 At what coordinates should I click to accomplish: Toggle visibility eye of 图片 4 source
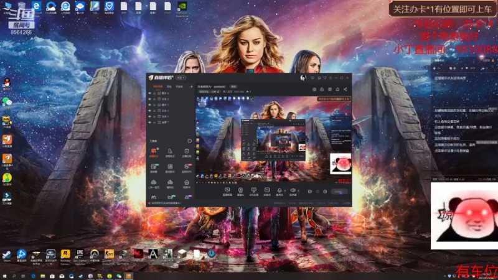click(149, 93)
